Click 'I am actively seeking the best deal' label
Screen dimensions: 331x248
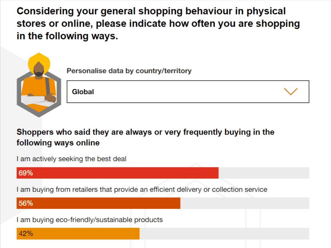[x=71, y=159]
